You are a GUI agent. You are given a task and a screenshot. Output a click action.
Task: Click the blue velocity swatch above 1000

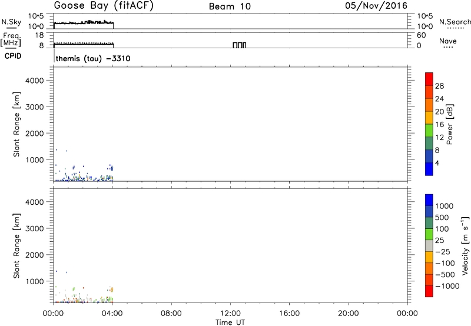click(429, 200)
